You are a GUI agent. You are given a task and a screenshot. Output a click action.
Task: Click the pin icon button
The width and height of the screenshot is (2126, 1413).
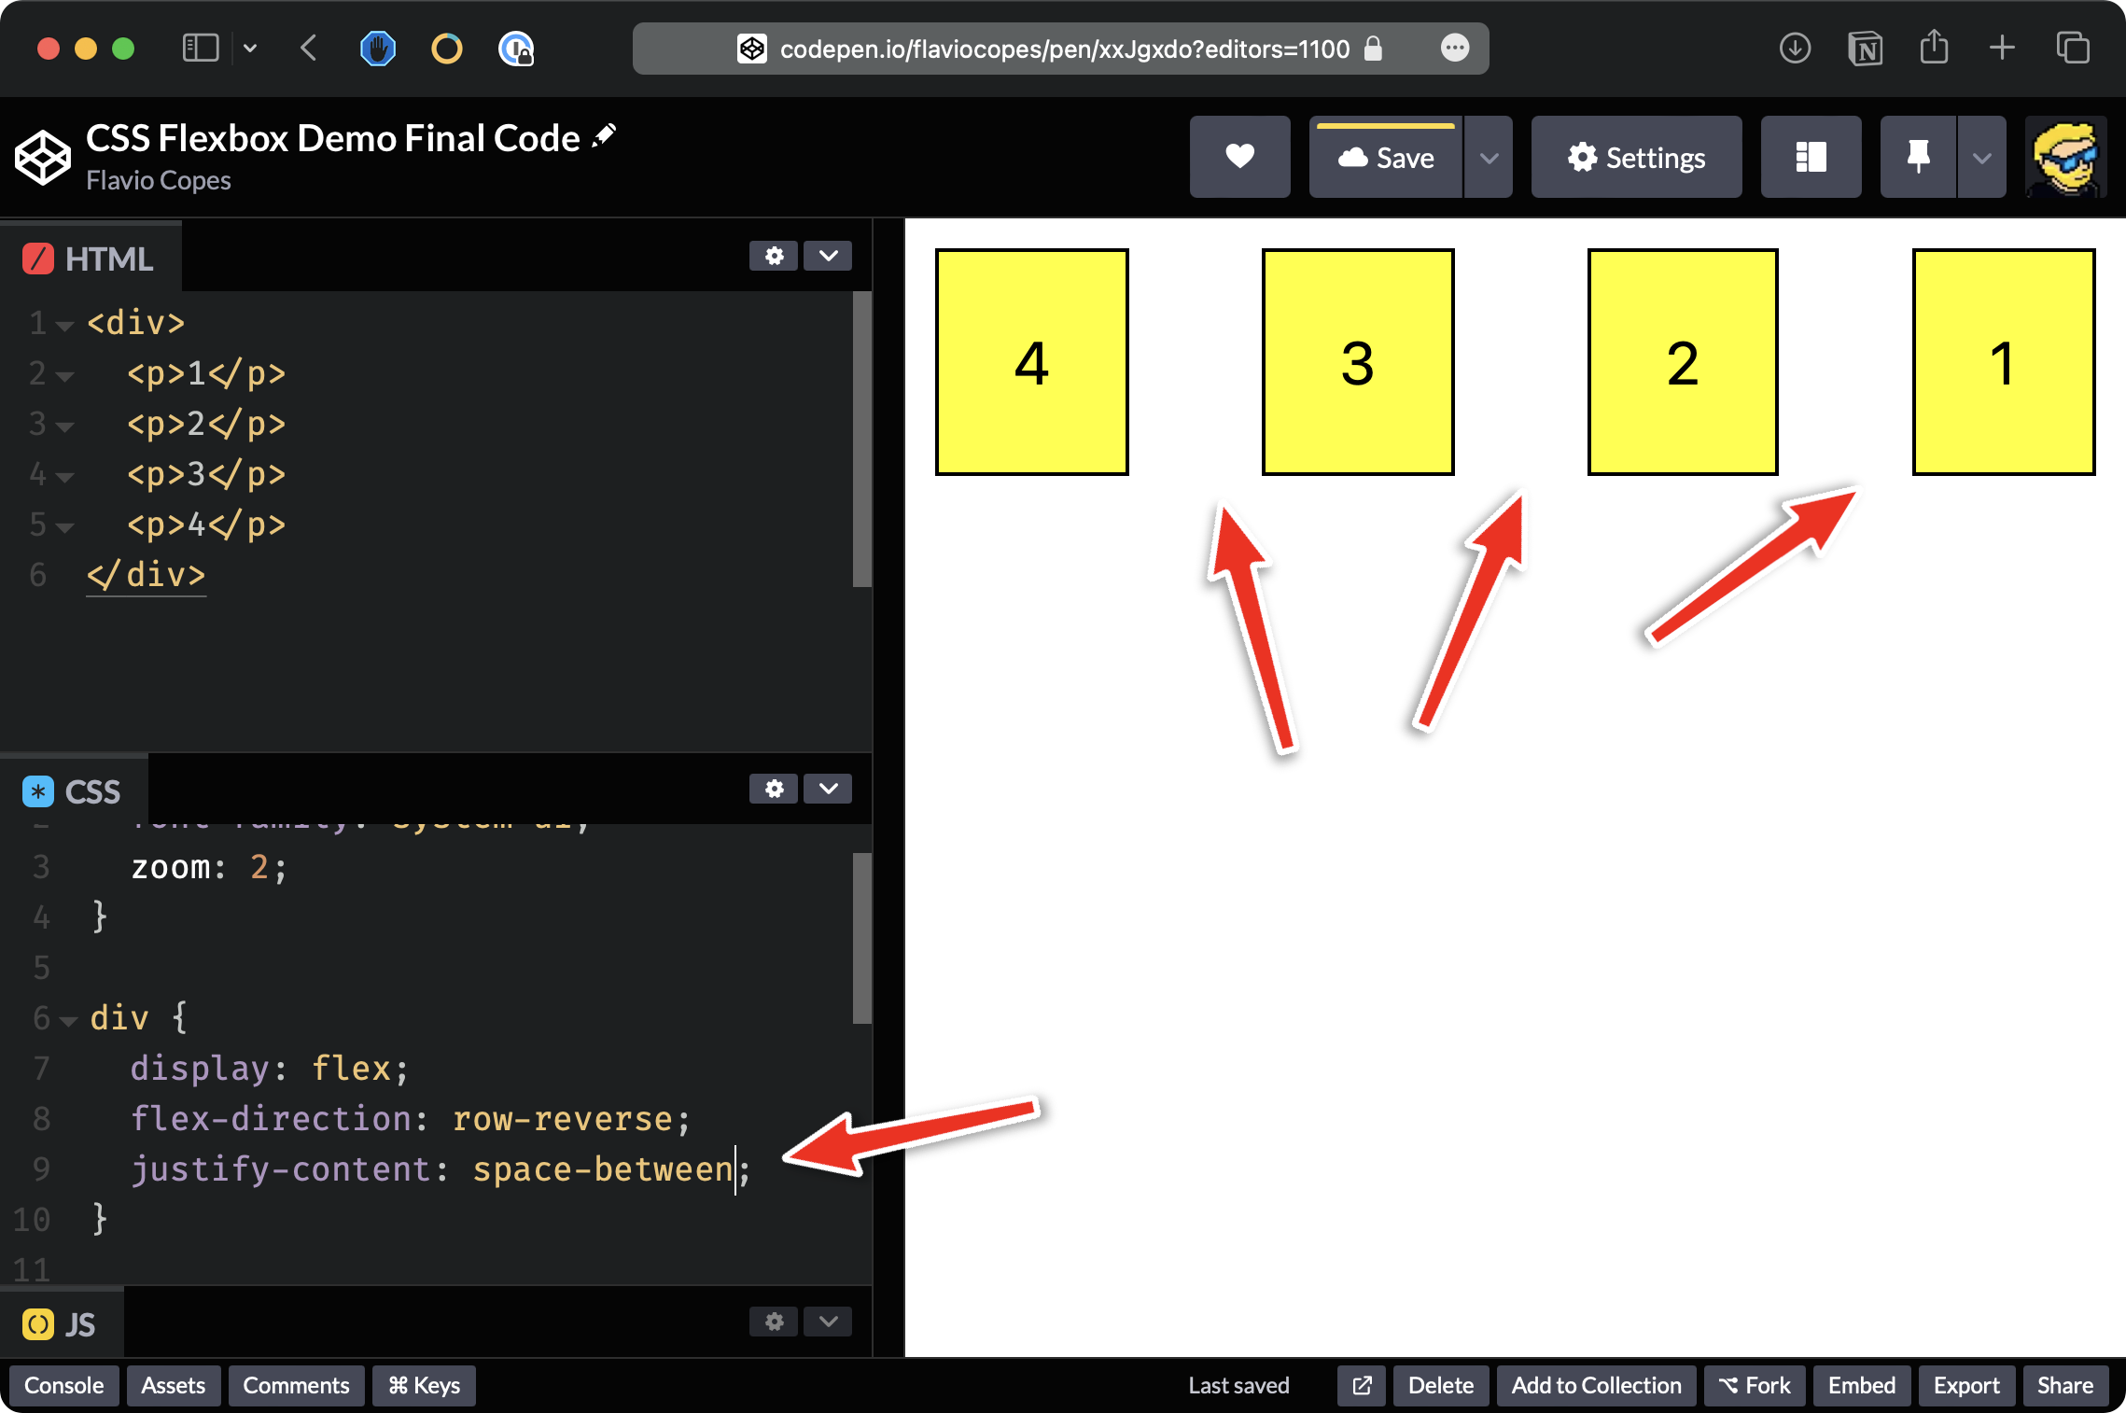(x=1918, y=157)
